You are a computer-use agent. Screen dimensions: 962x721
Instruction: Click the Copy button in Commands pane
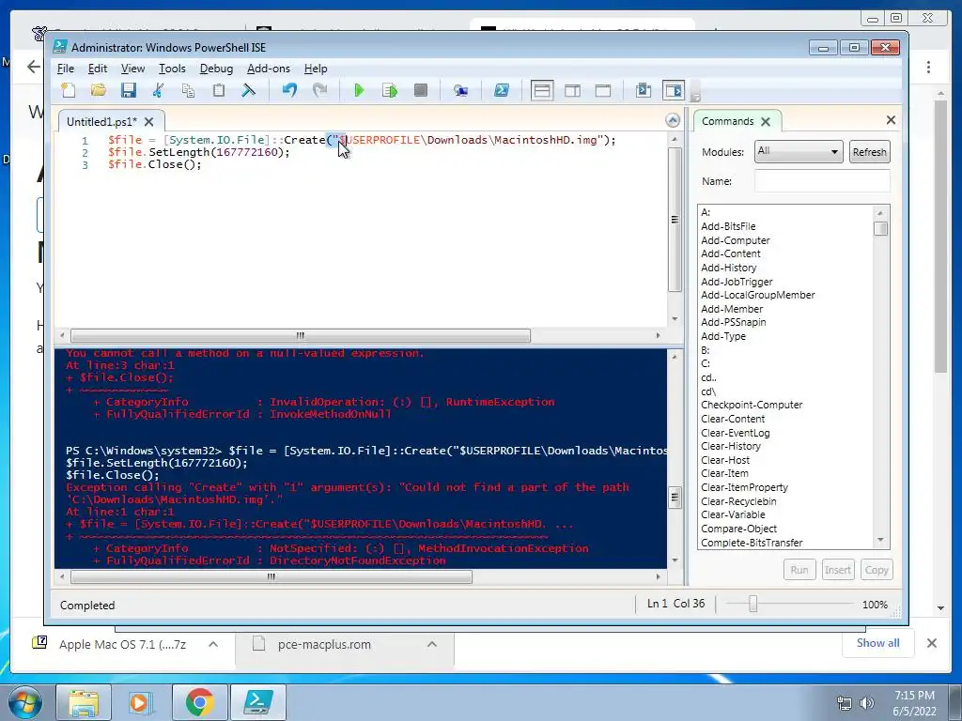pyautogui.click(x=877, y=570)
